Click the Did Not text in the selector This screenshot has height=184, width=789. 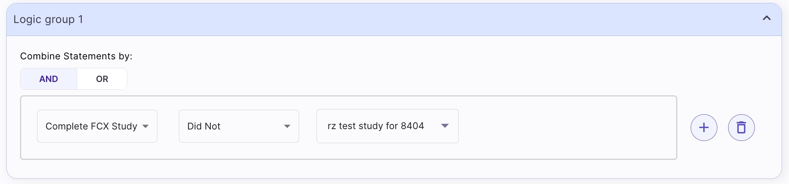coord(204,126)
